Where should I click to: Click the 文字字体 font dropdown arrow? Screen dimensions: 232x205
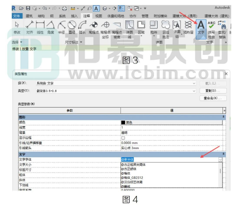tap(220, 160)
